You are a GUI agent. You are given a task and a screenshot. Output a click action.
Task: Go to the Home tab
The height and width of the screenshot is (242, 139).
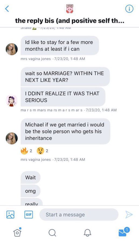click(17, 232)
